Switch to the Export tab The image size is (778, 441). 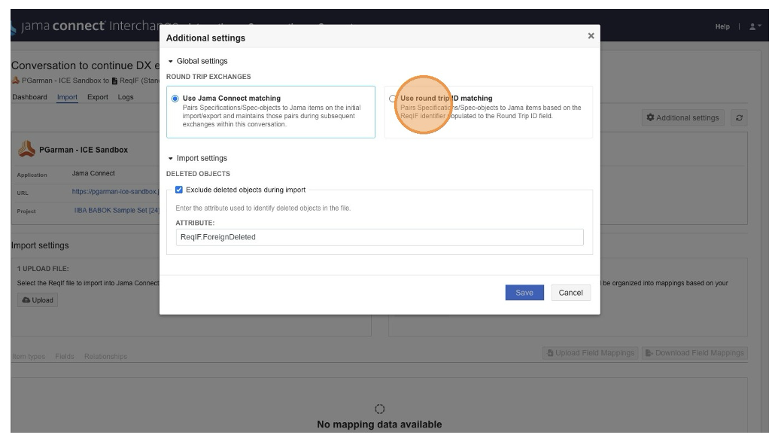[98, 97]
